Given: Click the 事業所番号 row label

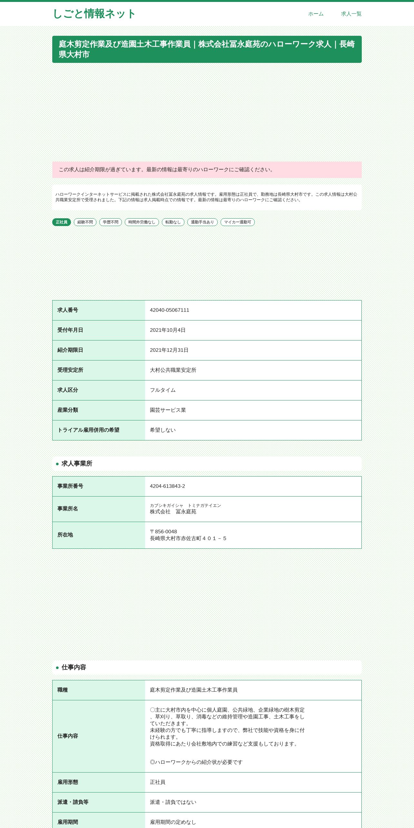Looking at the screenshot, I should 70,486.
